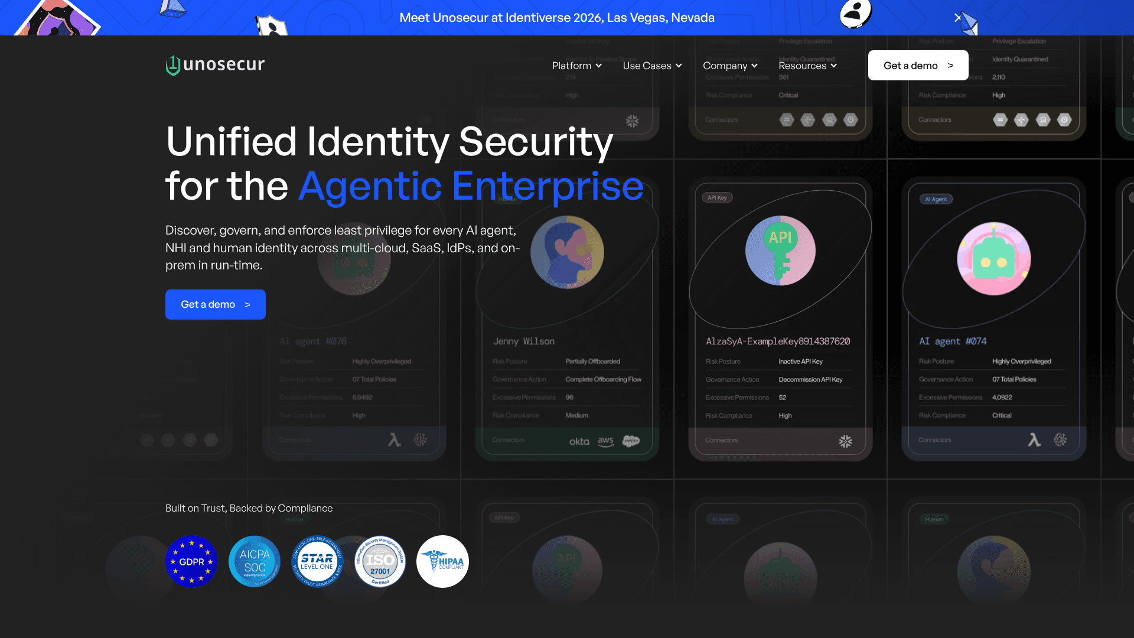This screenshot has height=638, width=1134.
Task: Click the Jenny Wilson human avatar
Action: pyautogui.click(x=567, y=252)
